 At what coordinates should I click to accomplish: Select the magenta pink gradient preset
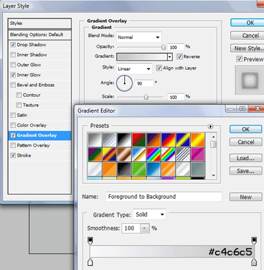tap(198, 154)
